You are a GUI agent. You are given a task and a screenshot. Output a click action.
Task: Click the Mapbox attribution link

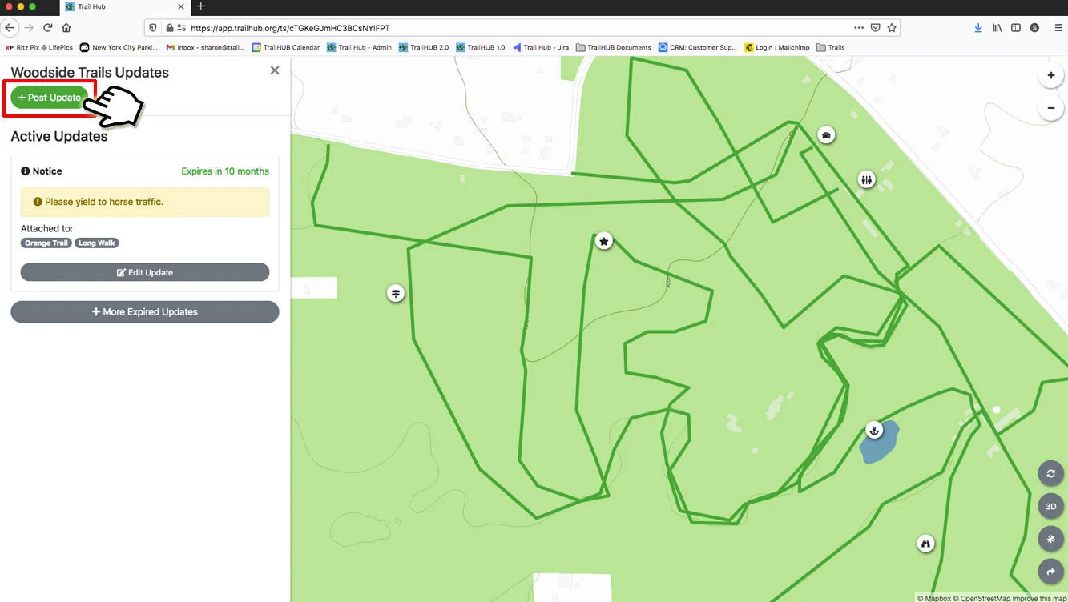(x=933, y=598)
